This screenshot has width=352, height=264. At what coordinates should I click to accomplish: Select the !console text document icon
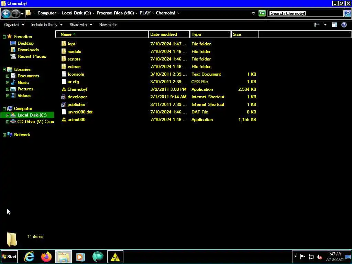click(64, 74)
